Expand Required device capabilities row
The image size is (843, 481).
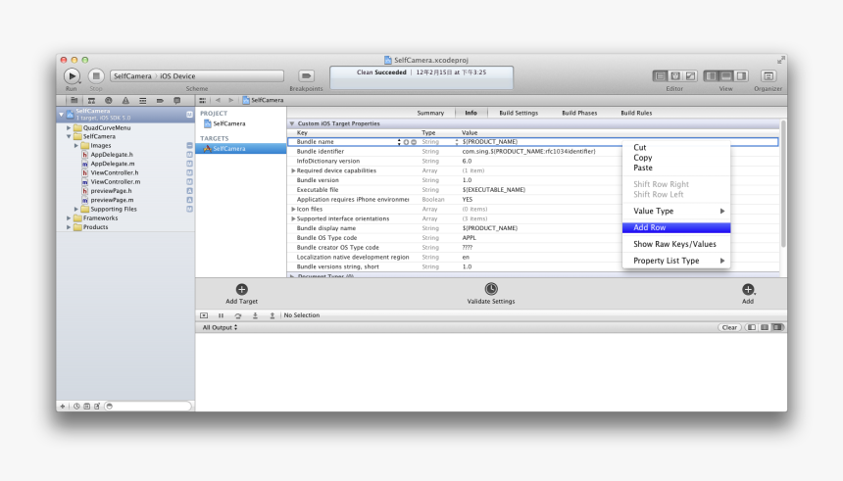(293, 170)
